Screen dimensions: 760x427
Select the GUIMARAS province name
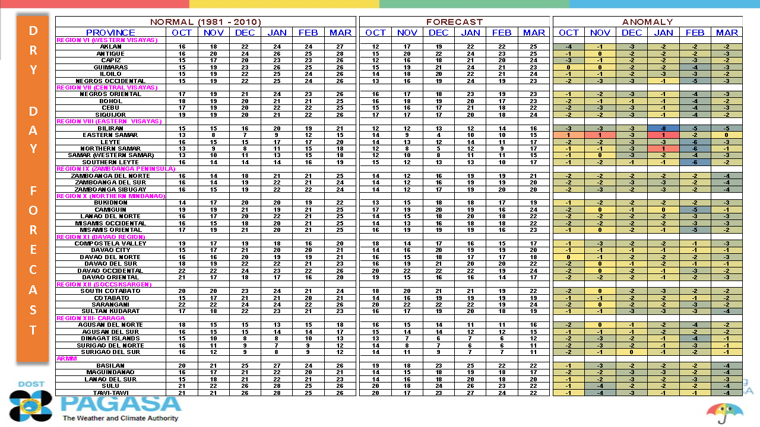point(110,67)
